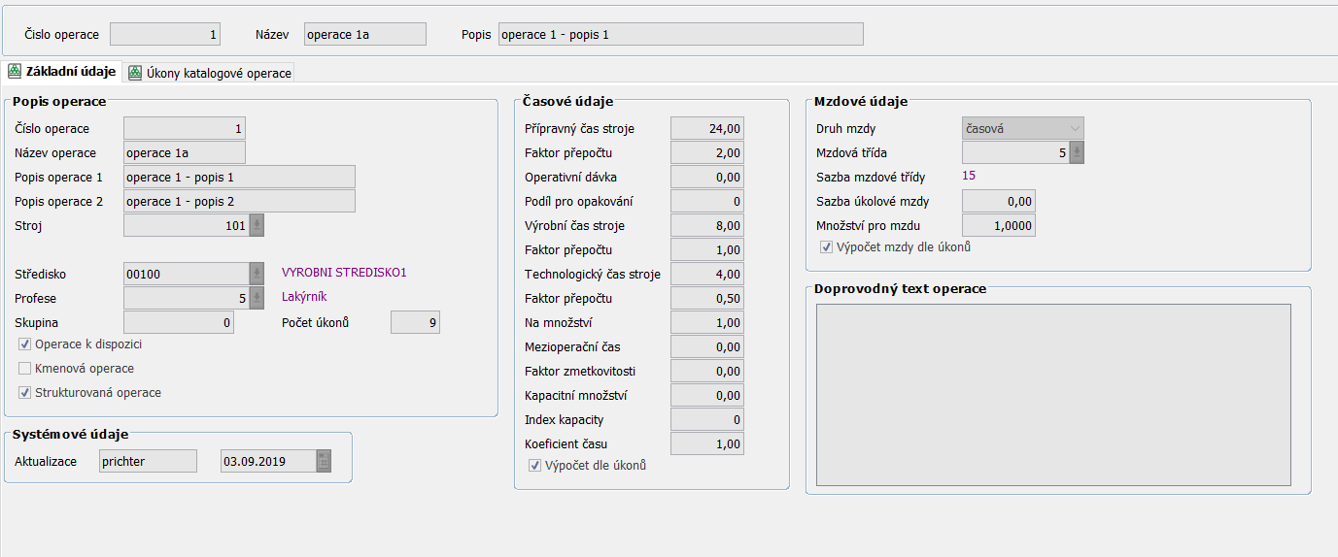This screenshot has height=557, width=1338.
Task: Click the Lakýrník profession label
Action: click(x=304, y=297)
